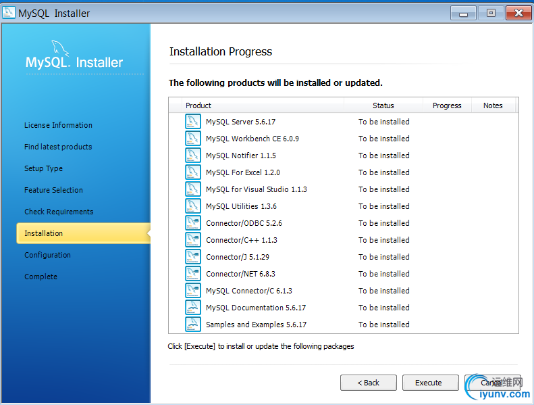Screen dimensions: 534x405
Task: Select the Connector/J 5.1.29 text
Action: pyautogui.click(x=238, y=257)
